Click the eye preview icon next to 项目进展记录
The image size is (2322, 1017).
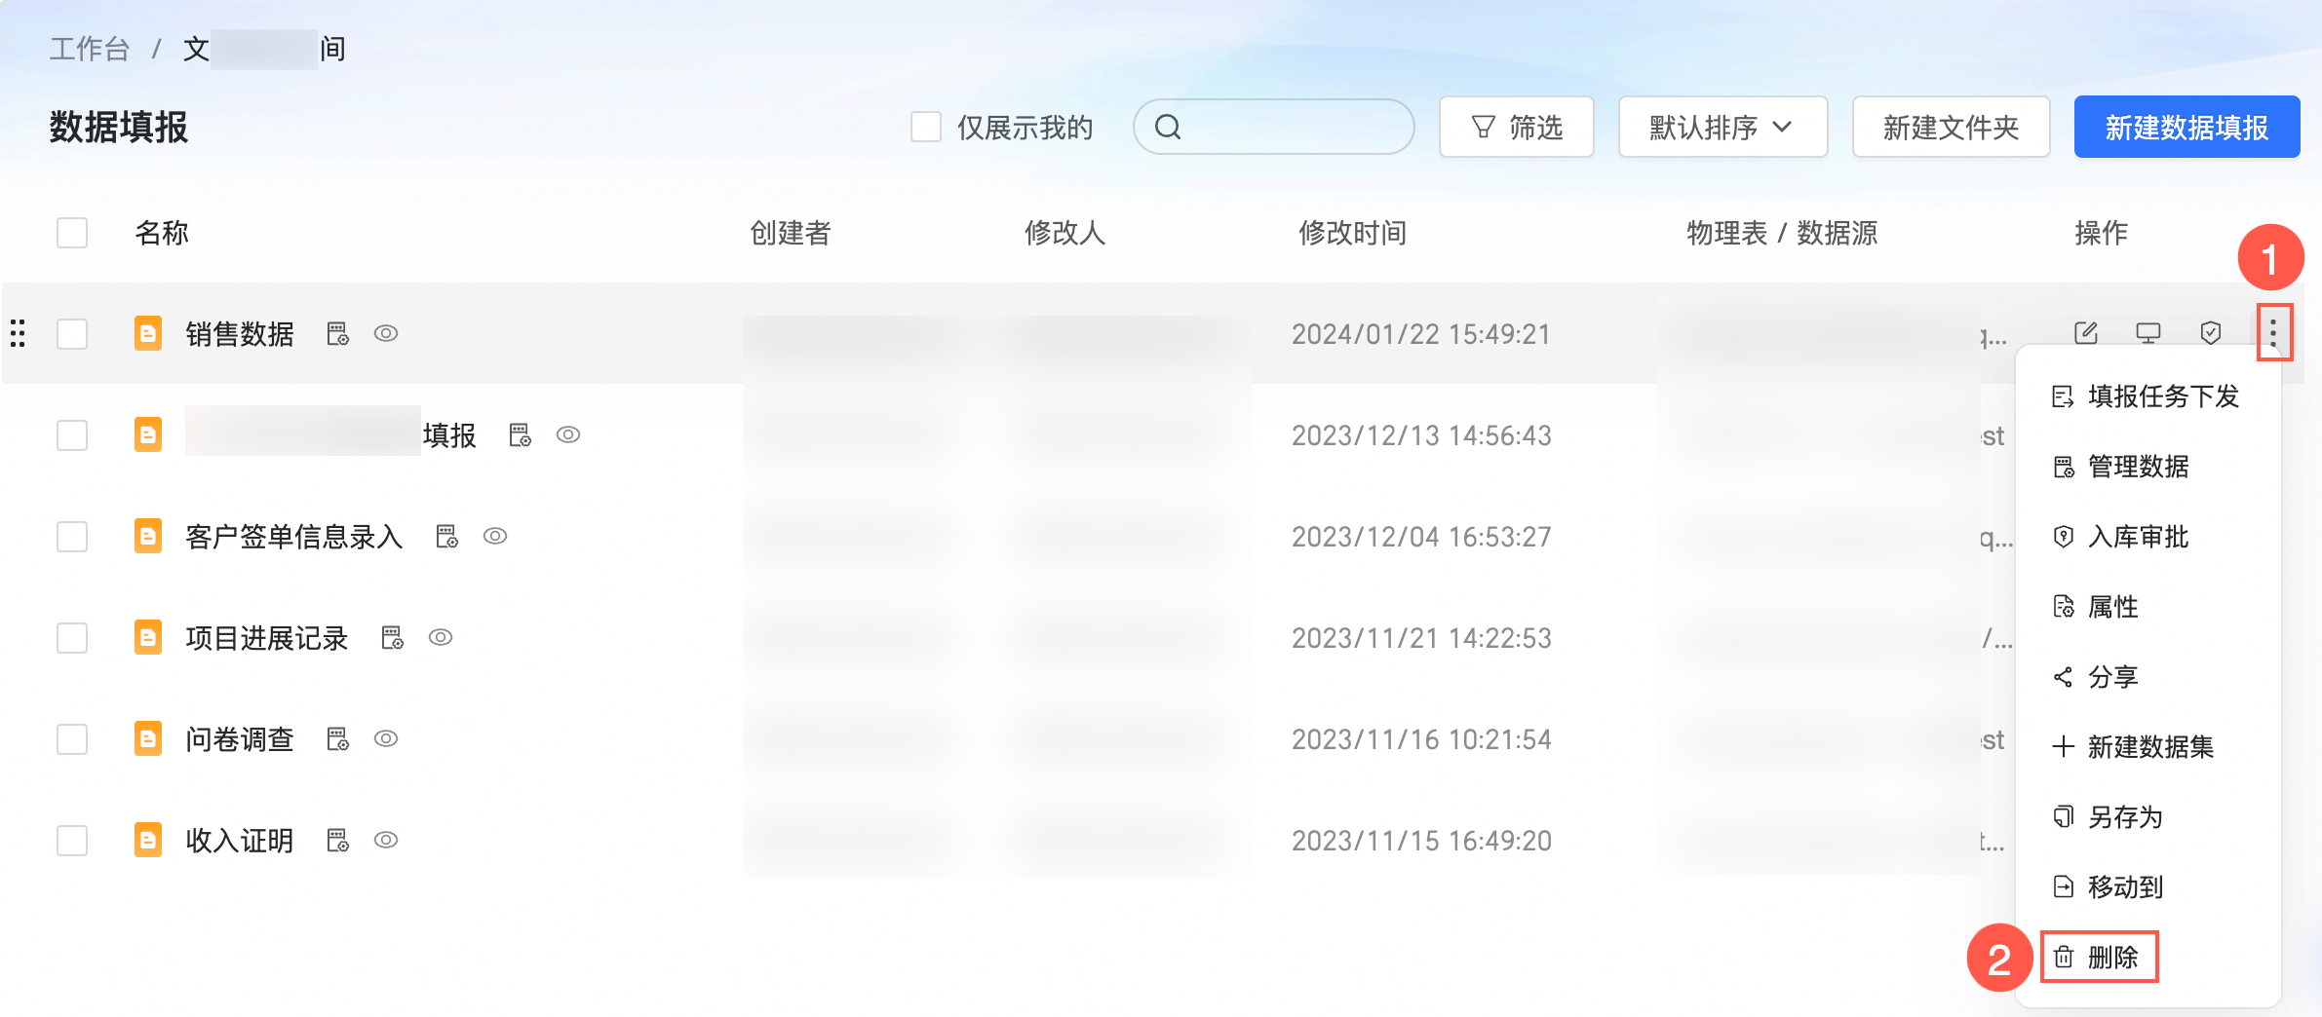pyautogui.click(x=441, y=637)
